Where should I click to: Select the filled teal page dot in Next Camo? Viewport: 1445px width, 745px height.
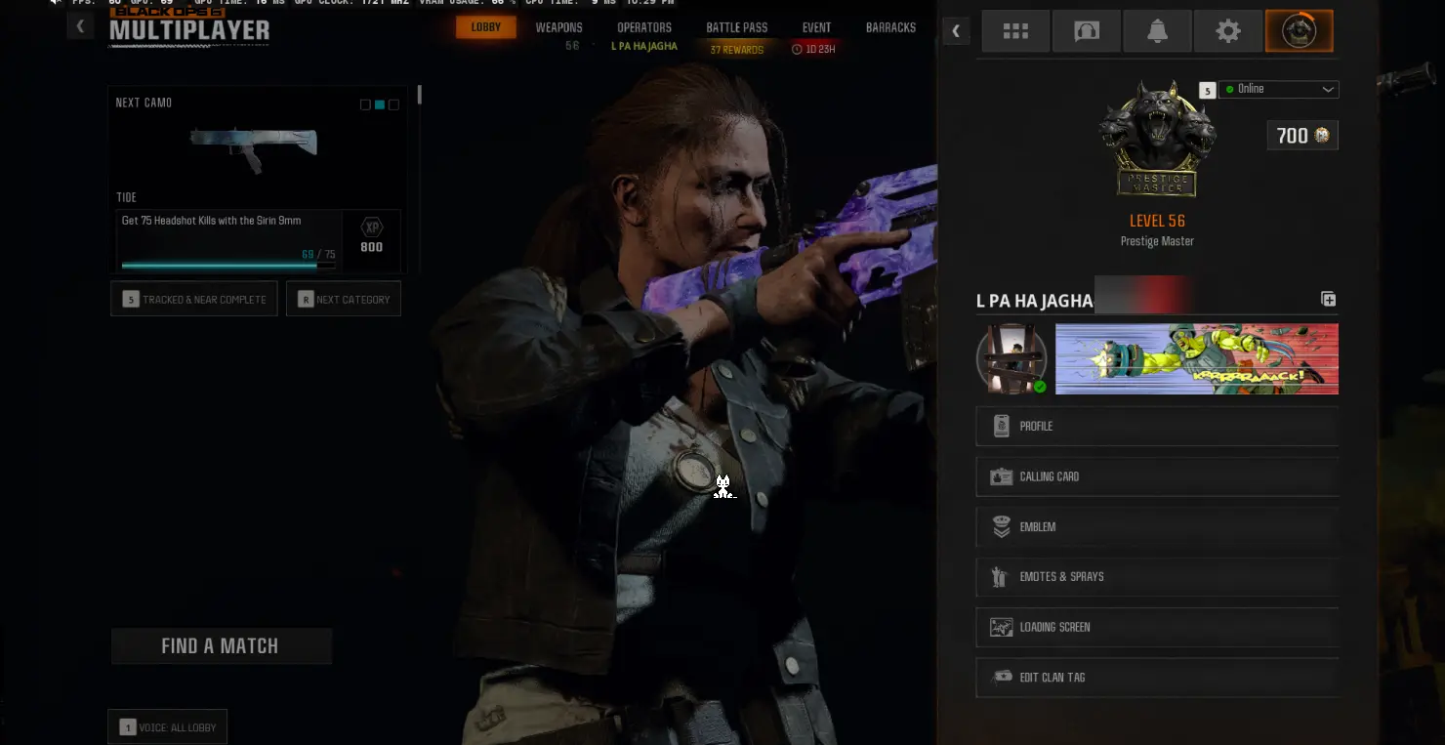(x=380, y=104)
